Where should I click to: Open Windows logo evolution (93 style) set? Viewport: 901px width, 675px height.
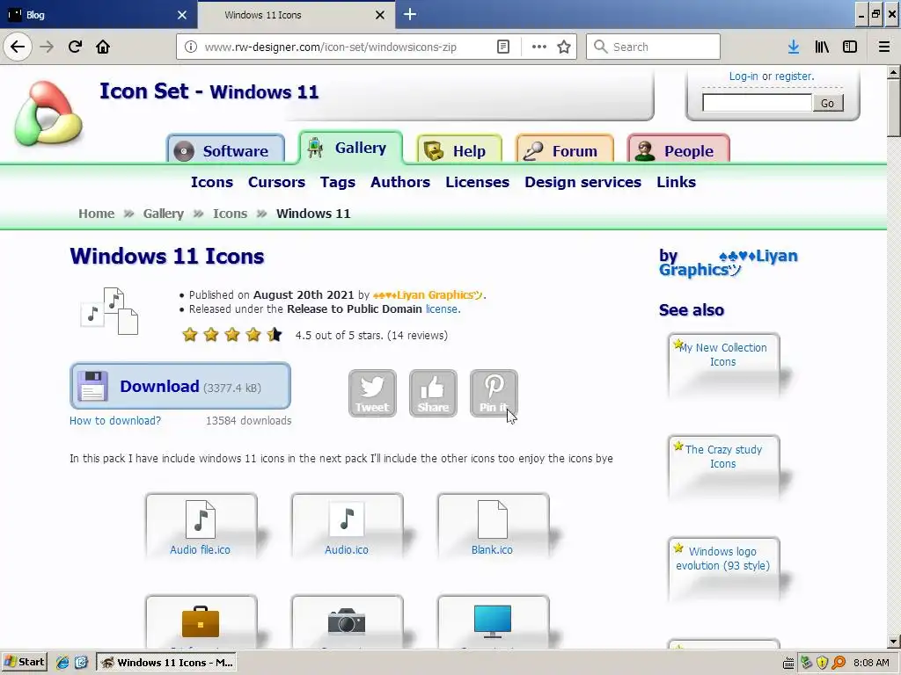[x=723, y=558]
